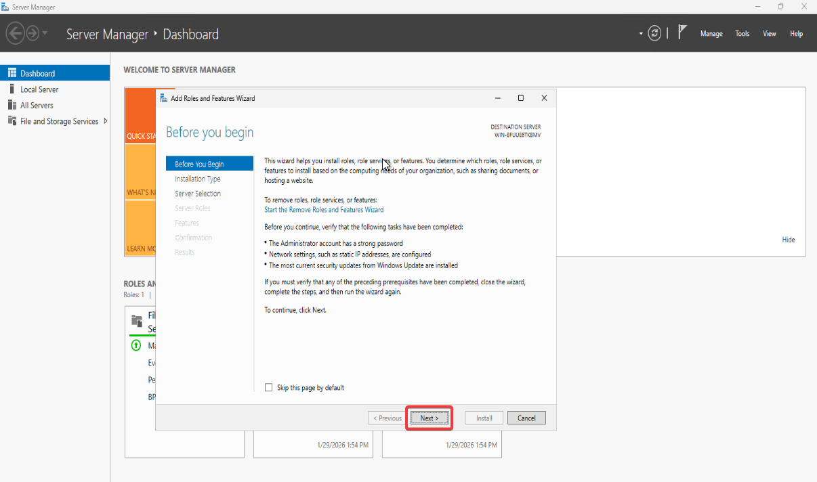Viewport: 817px width, 482px height.
Task: Open the Tools menu
Action: 742,34
